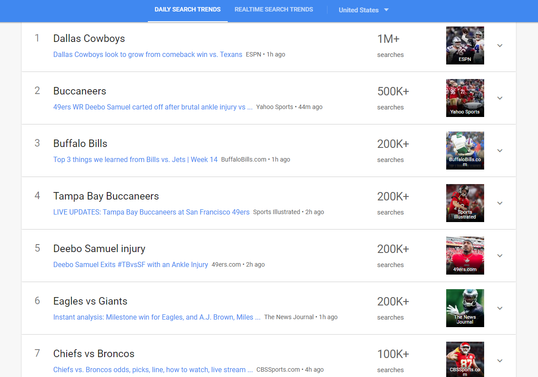
Task: Open Cowboys comeback win vs. Texans article
Action: [147, 55]
